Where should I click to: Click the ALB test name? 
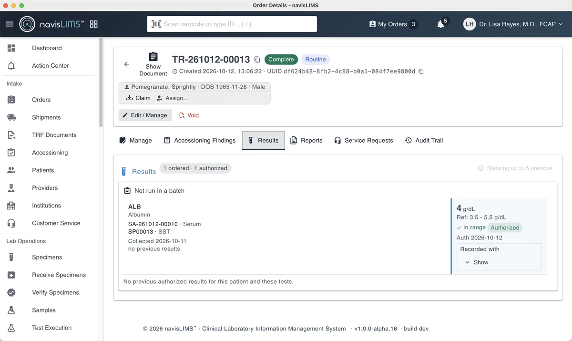[134, 207]
